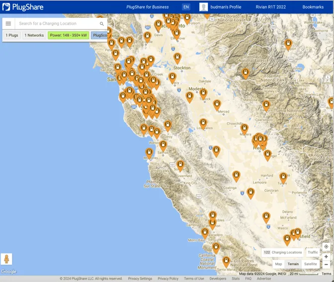Select the charger pin near Bridgeport
The image size is (334, 282).
pyautogui.click(x=288, y=44)
